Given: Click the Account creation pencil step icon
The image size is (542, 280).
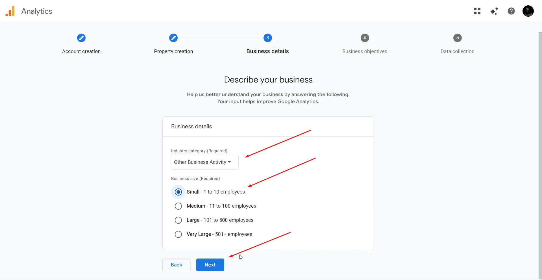Looking at the screenshot, I should (81, 38).
